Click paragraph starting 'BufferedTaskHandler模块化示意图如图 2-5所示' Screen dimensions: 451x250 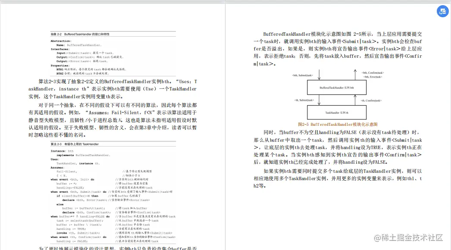click(x=338, y=49)
